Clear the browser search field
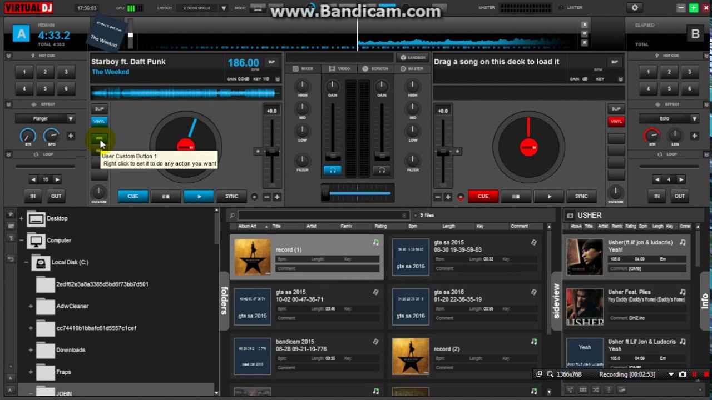The image size is (712, 400). pyautogui.click(x=404, y=215)
